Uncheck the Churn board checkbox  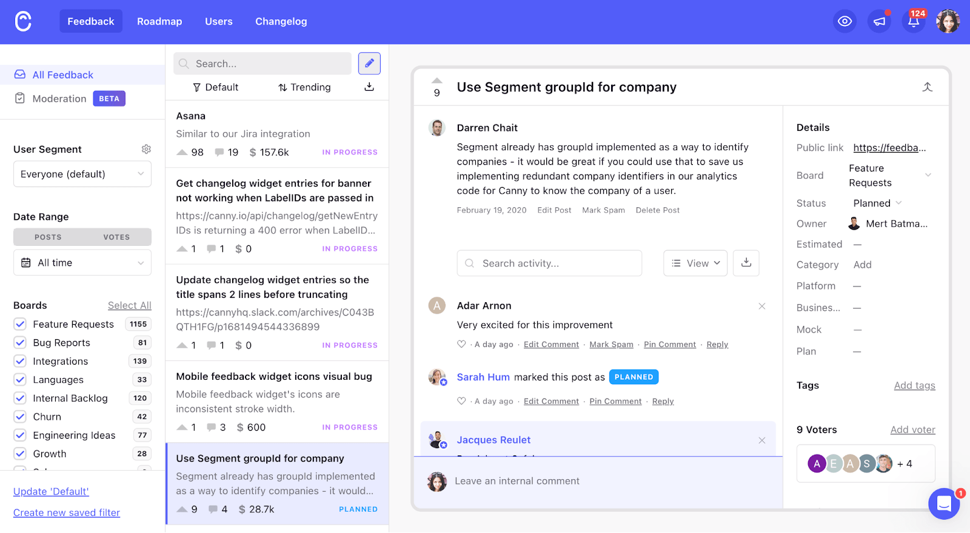[20, 417]
